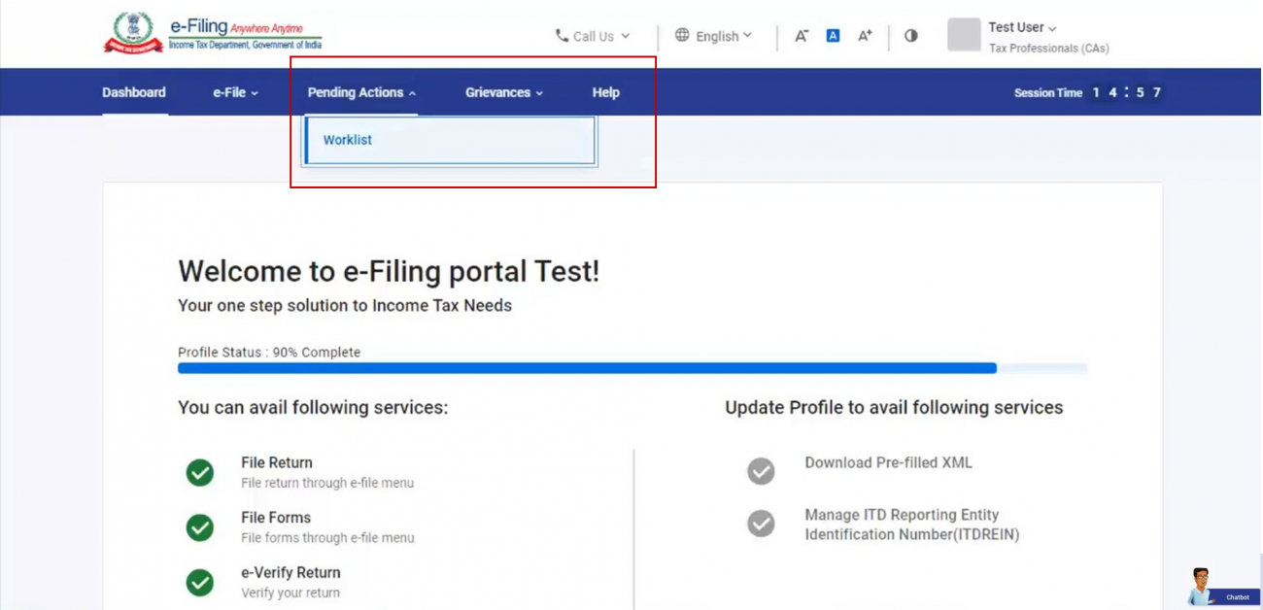Toggle the dark contrast mode icon
Screen dimensions: 1263x610
click(x=910, y=36)
